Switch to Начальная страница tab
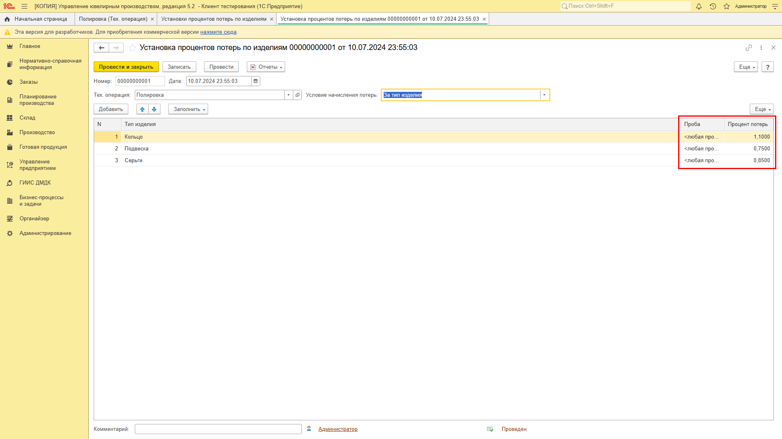This screenshot has width=782, height=439. point(37,19)
